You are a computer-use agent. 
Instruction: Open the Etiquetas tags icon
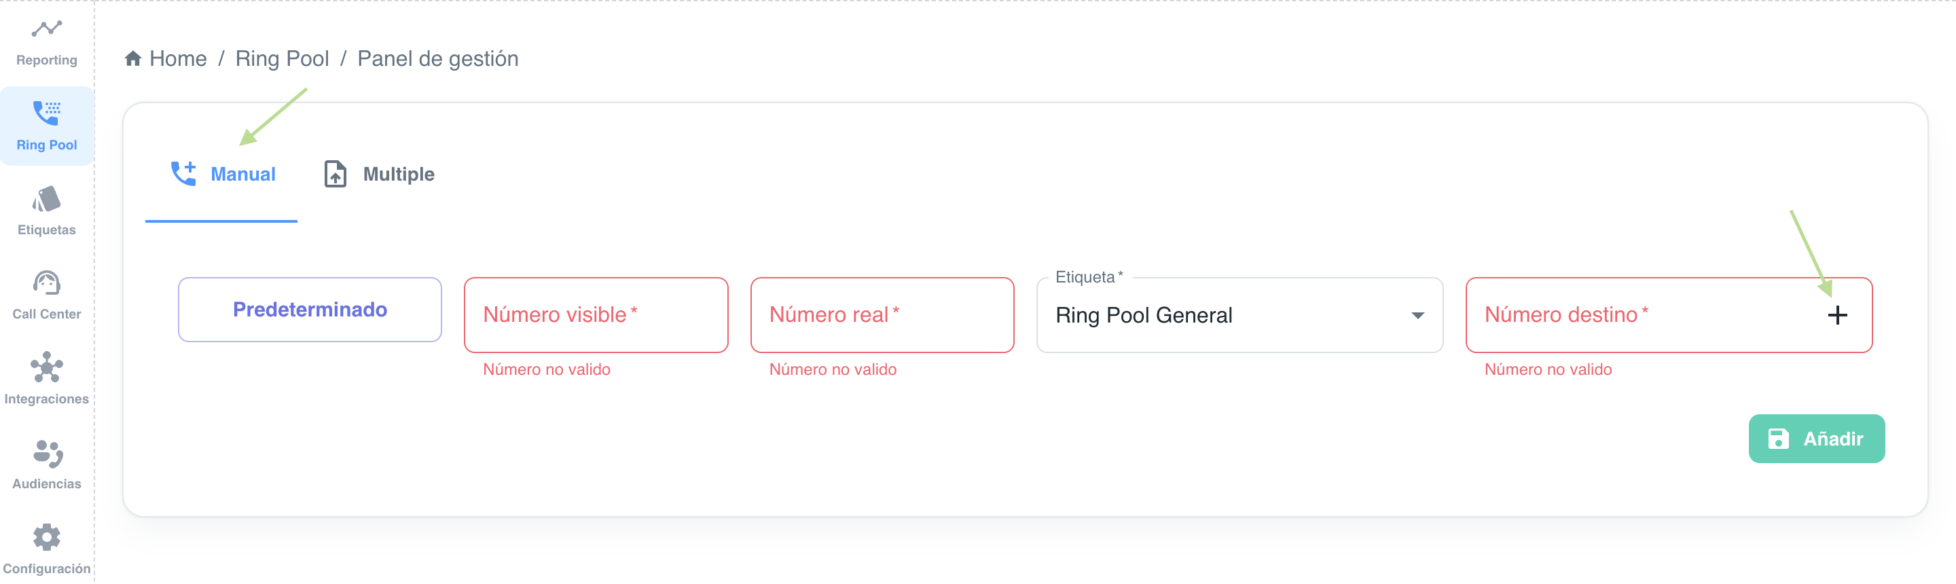click(x=46, y=199)
